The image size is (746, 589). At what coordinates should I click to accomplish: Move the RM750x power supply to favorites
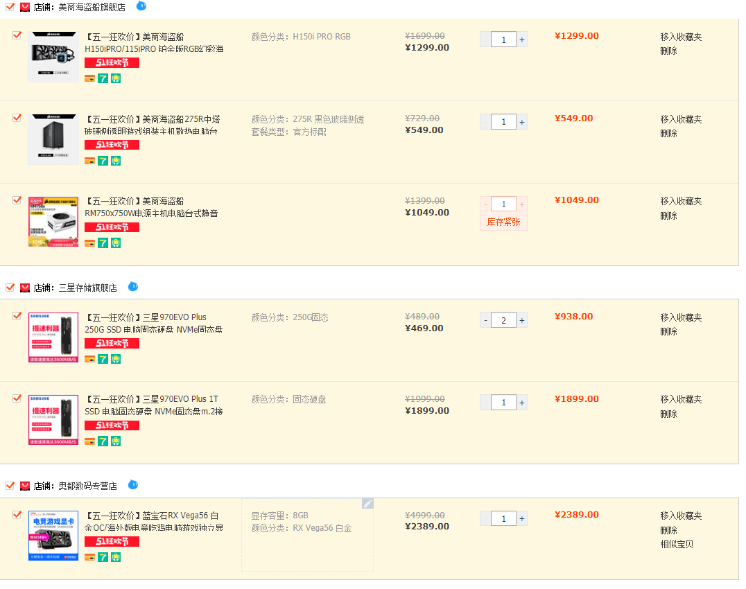click(681, 201)
